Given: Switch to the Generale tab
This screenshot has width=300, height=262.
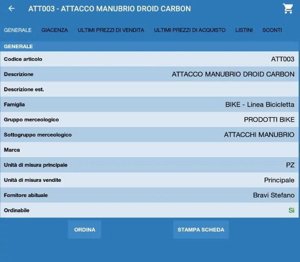Looking at the screenshot, I should point(18,30).
